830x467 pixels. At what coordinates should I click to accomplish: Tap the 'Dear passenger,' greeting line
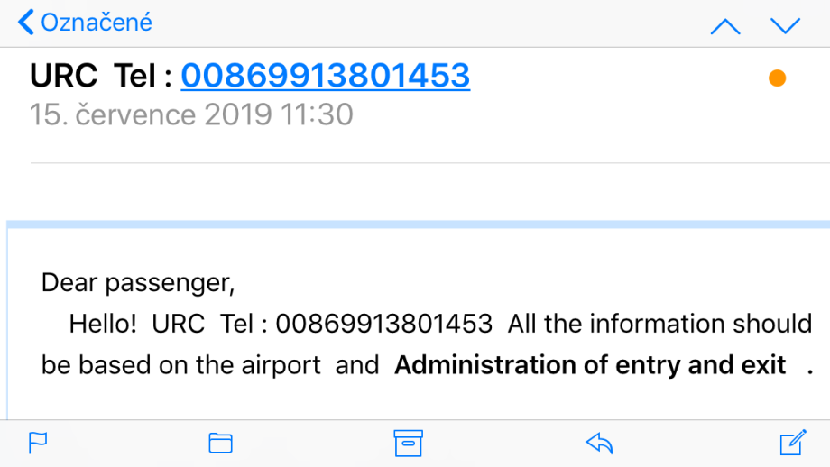[x=138, y=283]
